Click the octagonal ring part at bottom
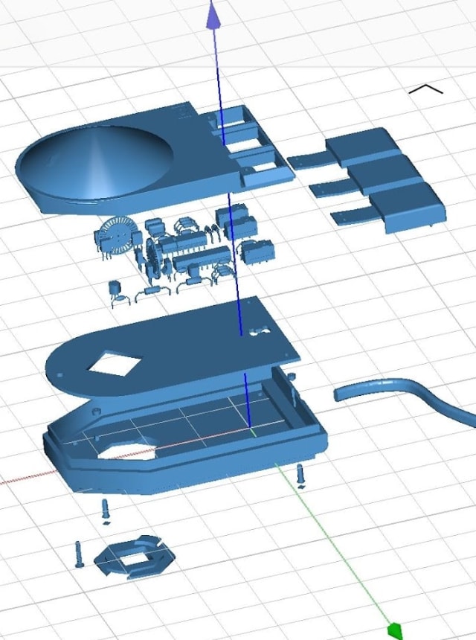 [134, 556]
